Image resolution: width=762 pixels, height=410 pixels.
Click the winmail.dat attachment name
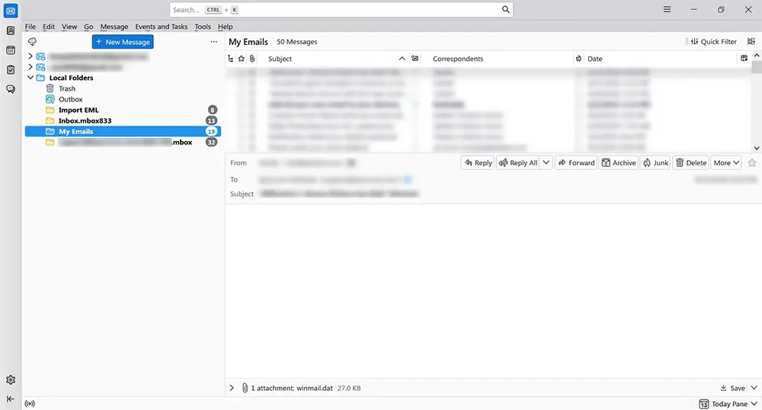click(x=314, y=388)
